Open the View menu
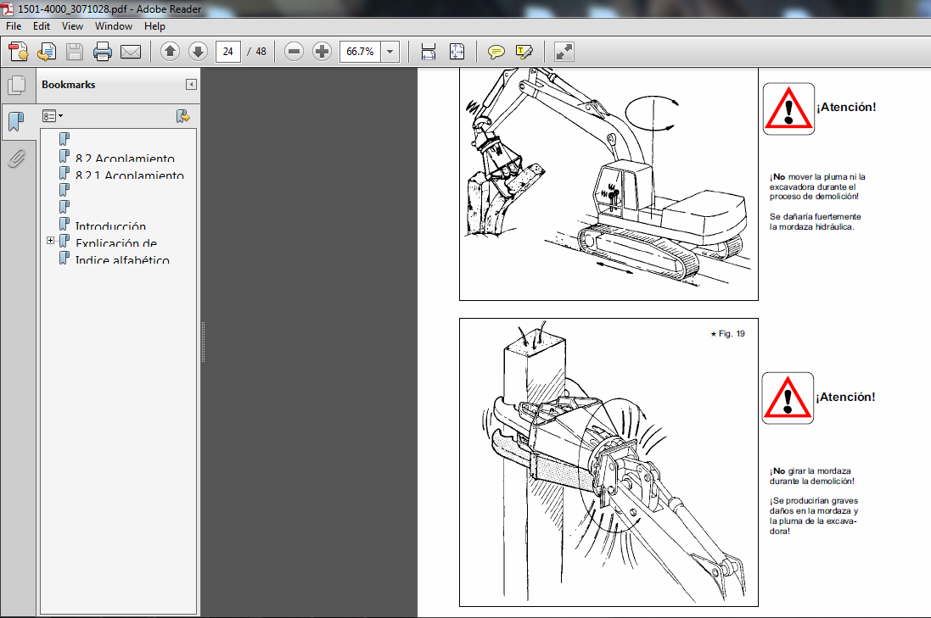The height and width of the screenshot is (618, 931). (x=72, y=26)
